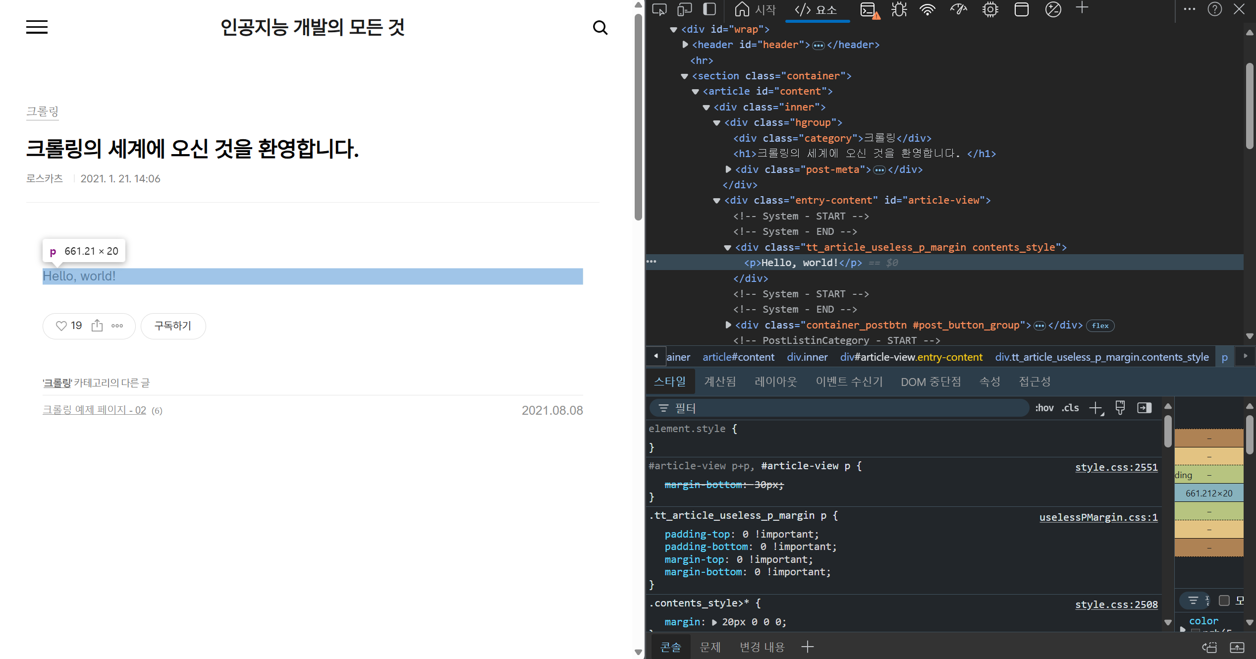The height and width of the screenshot is (659, 1256).
Task: Open the Performance gauge tool
Action: (959, 9)
